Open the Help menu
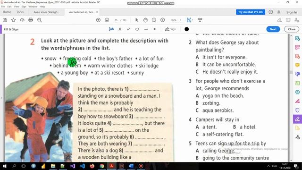The height and width of the screenshot is (170, 302). click(x=42, y=7)
